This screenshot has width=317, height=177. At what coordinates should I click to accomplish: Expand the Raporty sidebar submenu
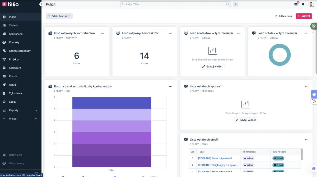21,110
